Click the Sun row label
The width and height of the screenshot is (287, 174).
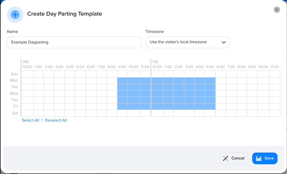click(x=14, y=74)
